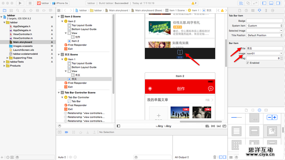
Task: Click the Title text field
Action: click(x=264, y=48)
